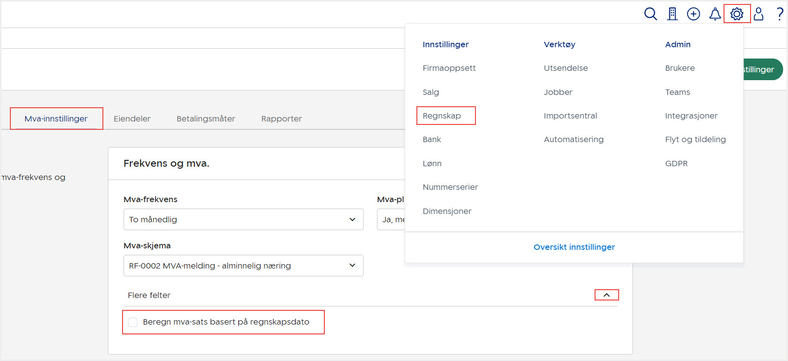Collapse the Flere felter section
Viewport: 788px width, 361px height.
606,295
